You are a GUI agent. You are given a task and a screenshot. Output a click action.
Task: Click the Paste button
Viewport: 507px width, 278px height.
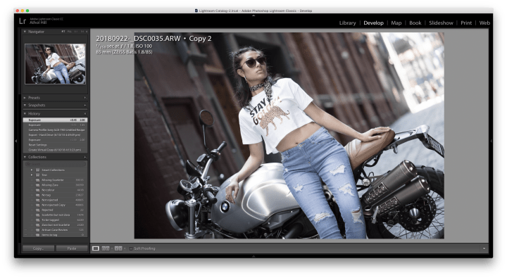(72, 248)
